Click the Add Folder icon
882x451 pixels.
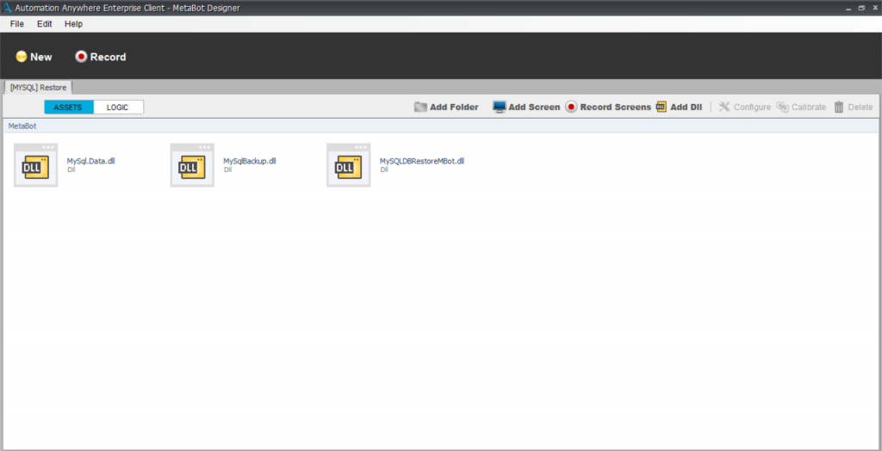tap(420, 107)
